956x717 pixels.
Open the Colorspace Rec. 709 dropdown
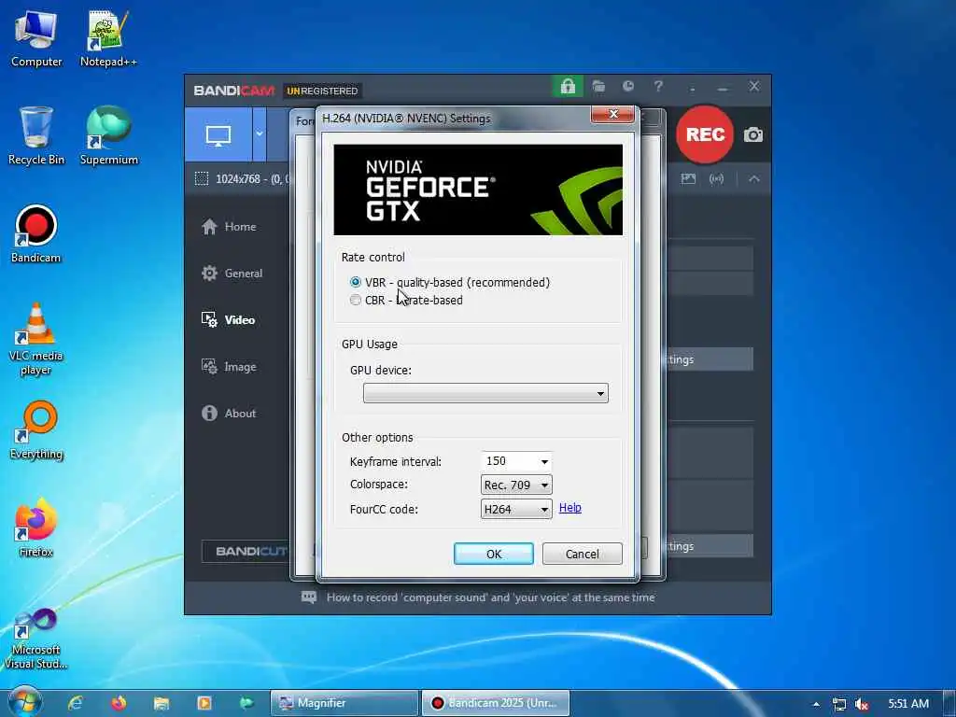515,485
